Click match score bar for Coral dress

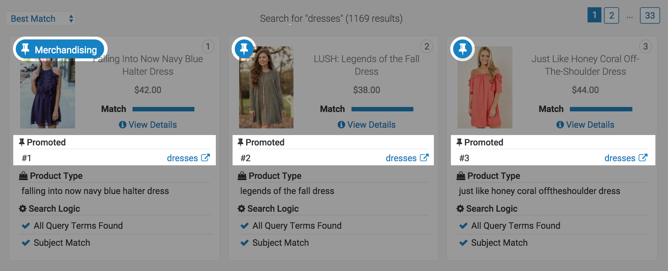(601, 109)
